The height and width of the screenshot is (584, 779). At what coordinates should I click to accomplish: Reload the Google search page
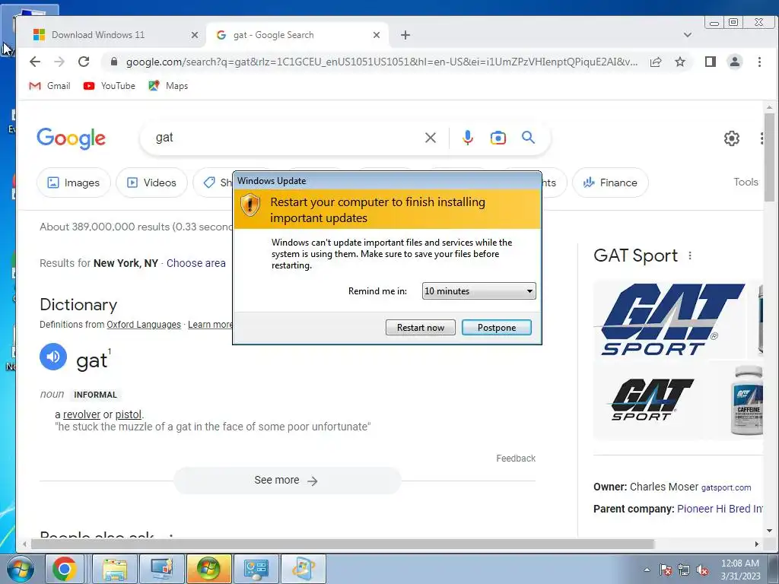(x=84, y=62)
